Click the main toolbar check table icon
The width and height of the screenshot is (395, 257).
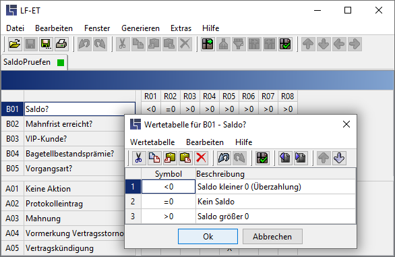285,44
